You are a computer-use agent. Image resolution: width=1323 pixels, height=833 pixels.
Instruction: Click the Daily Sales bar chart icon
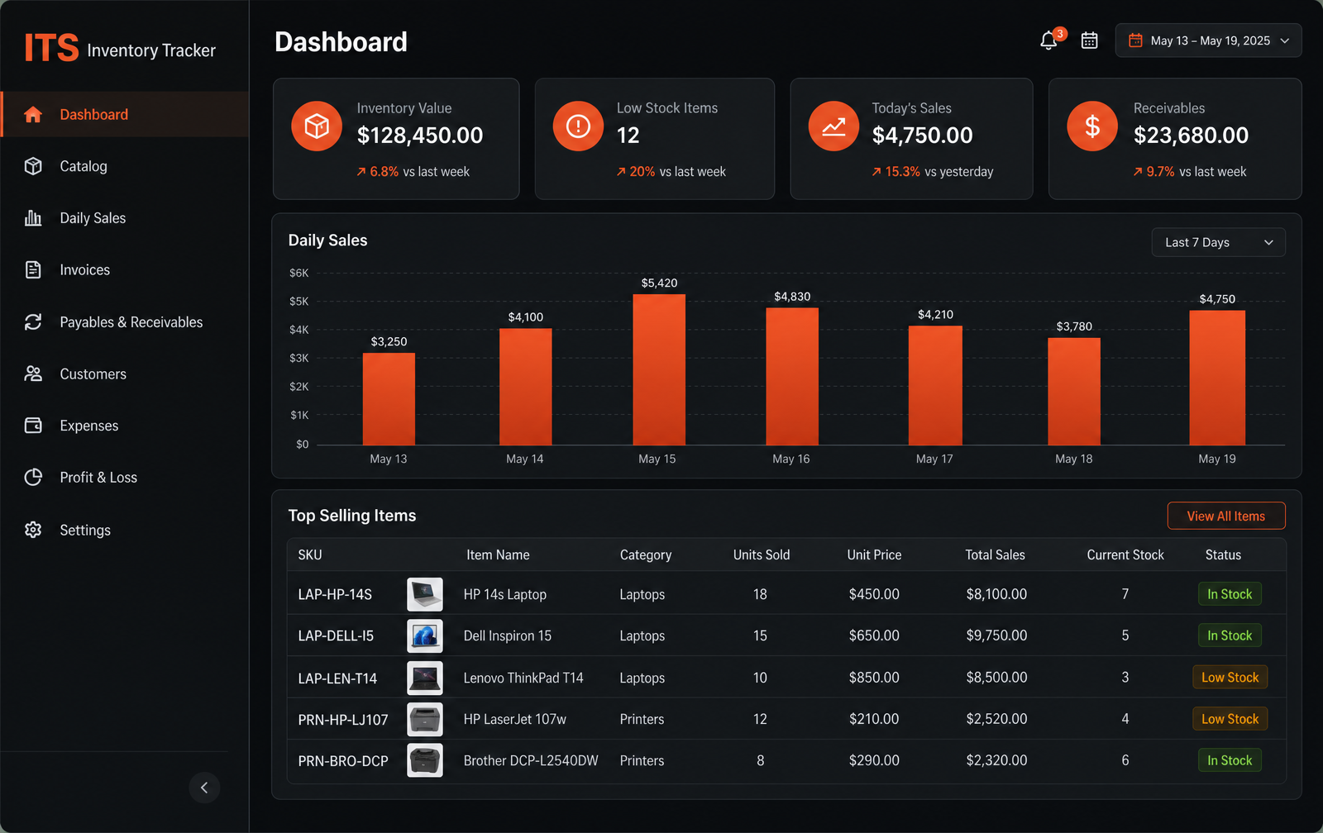tap(33, 218)
